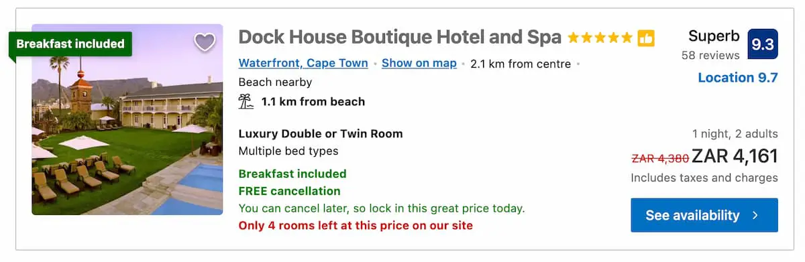Click the See availability button
This screenshot has height=262, width=805.
(x=704, y=215)
